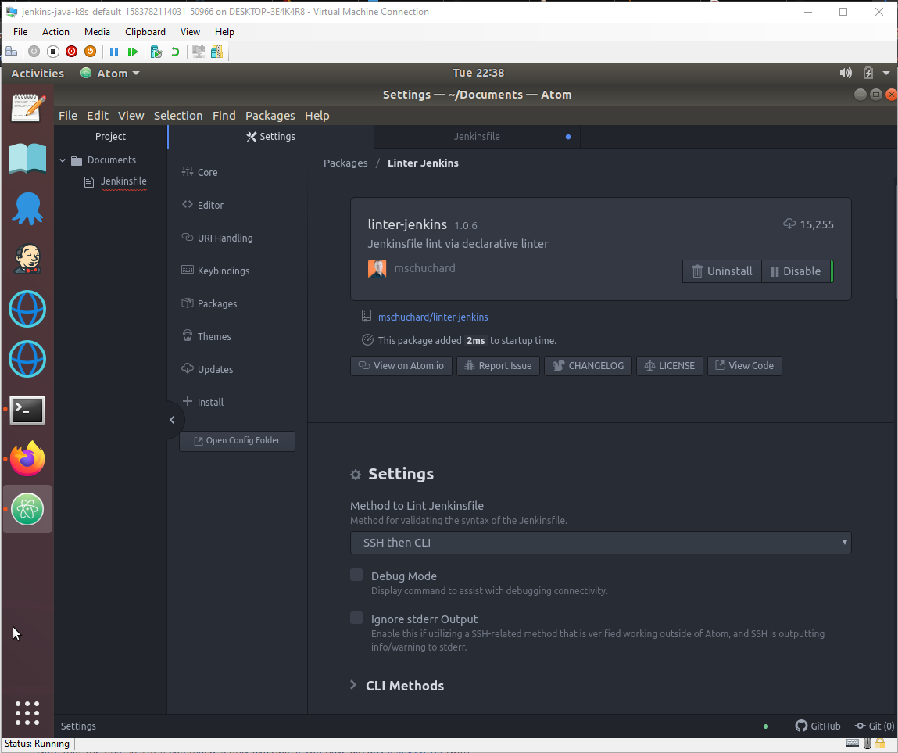Screen dimensions: 898x753
Task: Open the mschuchard/linter-jenkins repository link
Action: [433, 317]
